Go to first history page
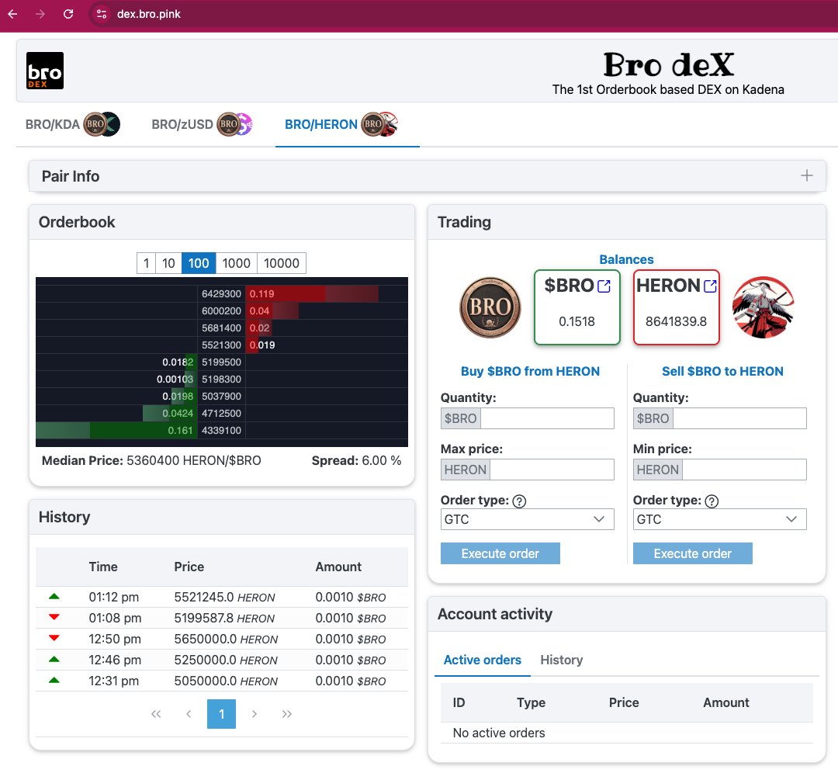The height and width of the screenshot is (773, 838). coord(156,714)
